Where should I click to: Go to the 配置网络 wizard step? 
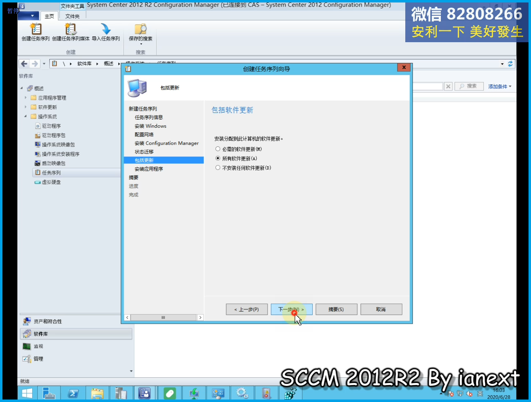pyautogui.click(x=144, y=134)
